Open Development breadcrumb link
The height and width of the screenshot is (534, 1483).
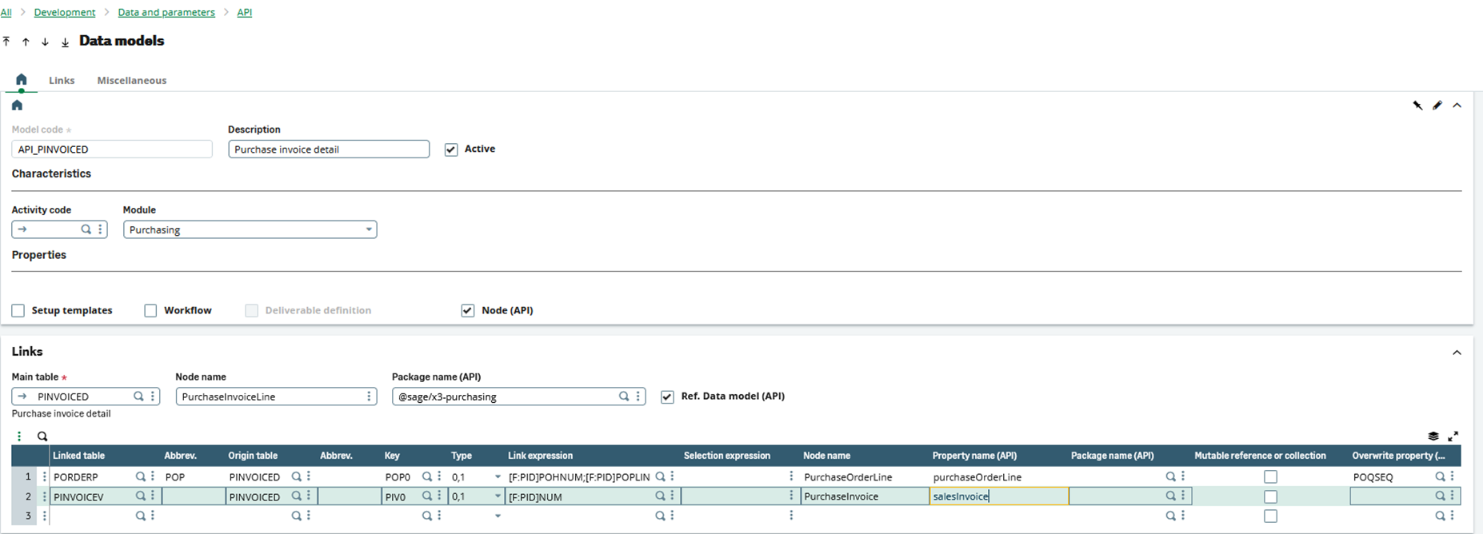65,12
